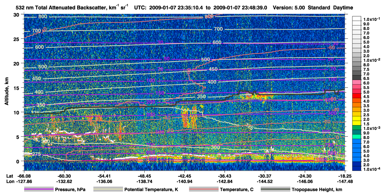Click the latitude value "-48.45"
The image size is (383, 196).
coord(144,176)
